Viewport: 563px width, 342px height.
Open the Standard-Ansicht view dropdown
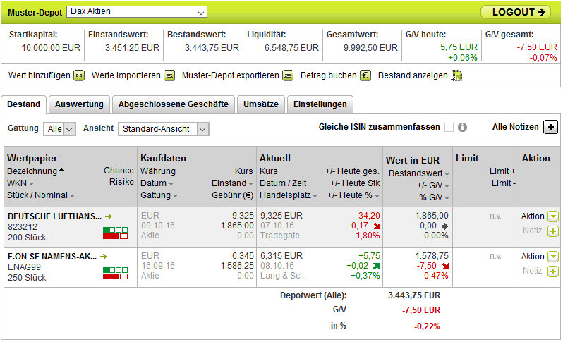[164, 129]
